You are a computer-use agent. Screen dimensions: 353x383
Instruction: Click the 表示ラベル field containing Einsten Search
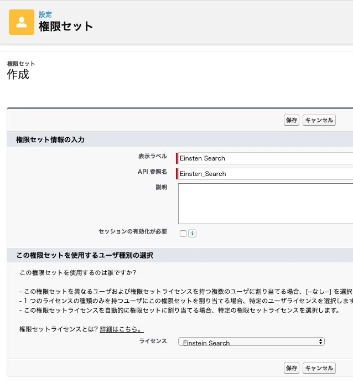click(266, 158)
